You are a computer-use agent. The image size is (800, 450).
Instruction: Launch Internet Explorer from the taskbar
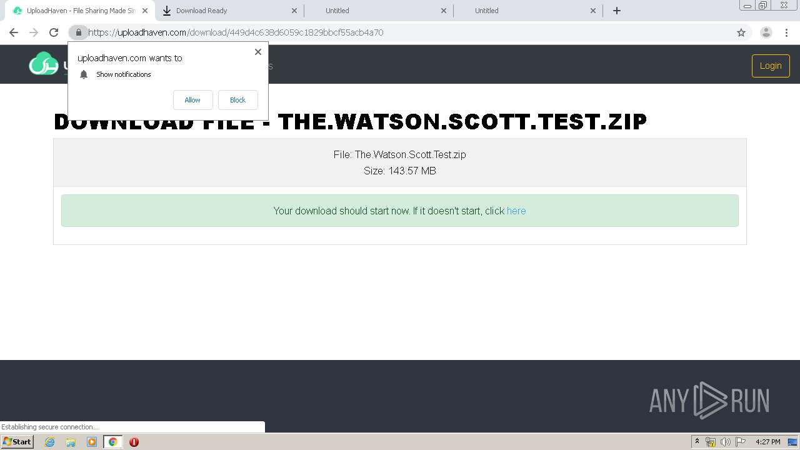(x=49, y=442)
